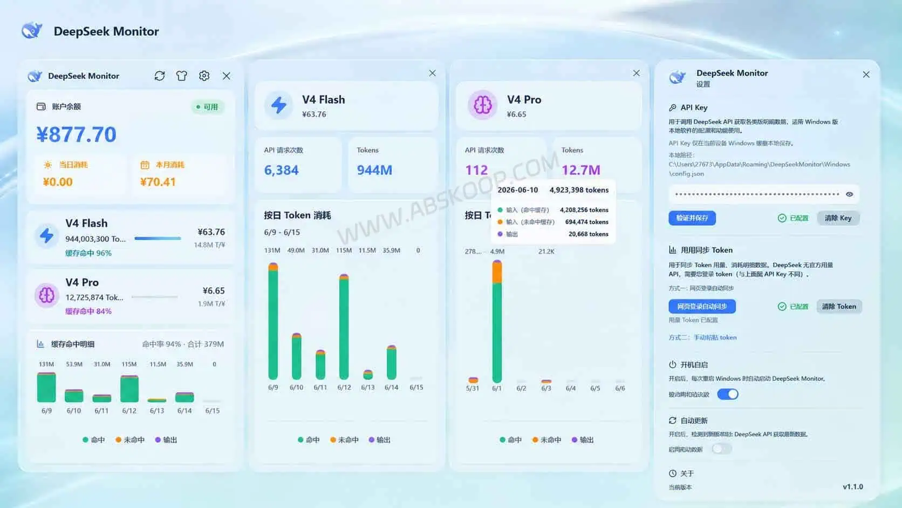Click the 缓存命中 96% text
This screenshot has width=902, height=508.
pyautogui.click(x=88, y=253)
